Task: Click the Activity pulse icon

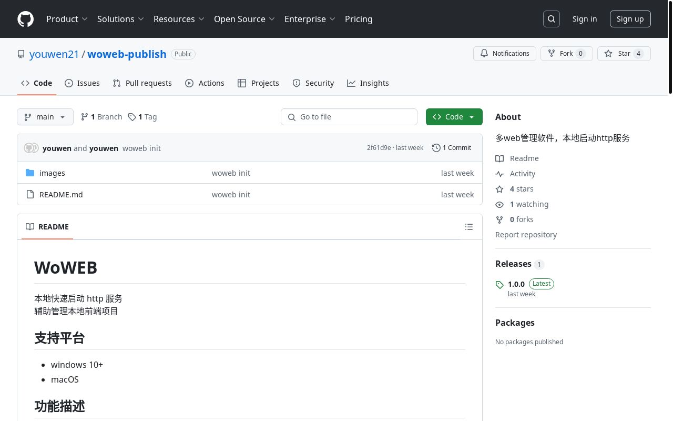Action: click(499, 174)
